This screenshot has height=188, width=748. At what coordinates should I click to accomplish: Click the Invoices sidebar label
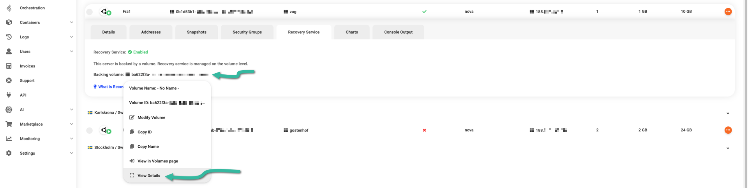click(27, 66)
